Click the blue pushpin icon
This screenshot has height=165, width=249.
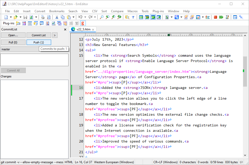tap(241, 17)
